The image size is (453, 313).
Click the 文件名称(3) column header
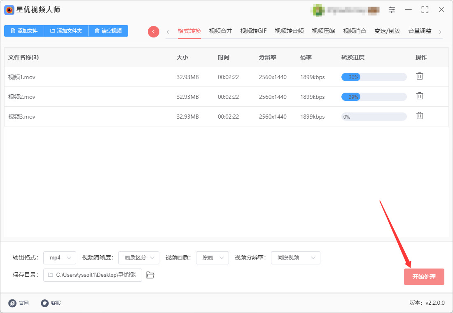pyautogui.click(x=23, y=57)
